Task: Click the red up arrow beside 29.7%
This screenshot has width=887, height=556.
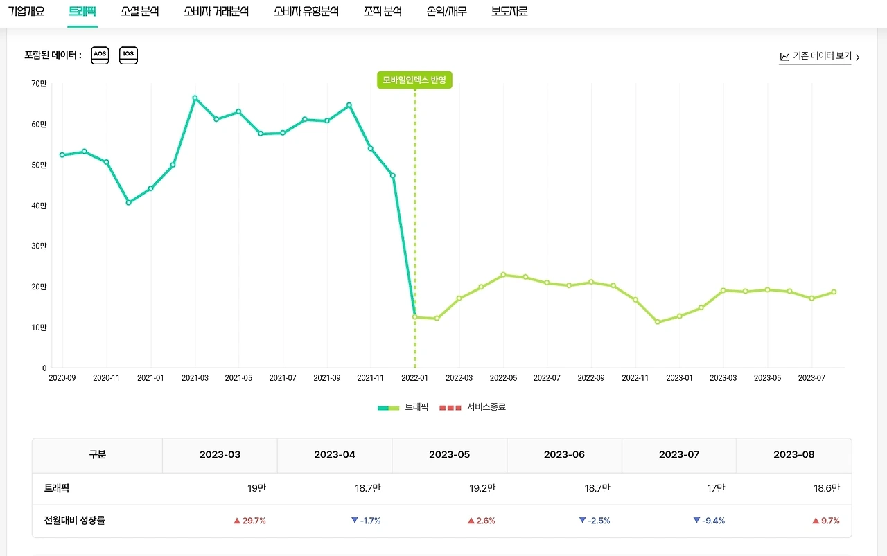Action: click(x=237, y=521)
